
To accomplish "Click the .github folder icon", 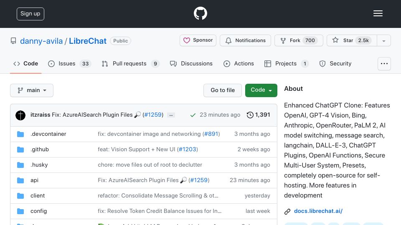I will 20,150.
